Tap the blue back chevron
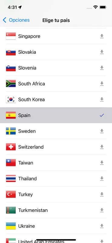 (x=5, y=20)
